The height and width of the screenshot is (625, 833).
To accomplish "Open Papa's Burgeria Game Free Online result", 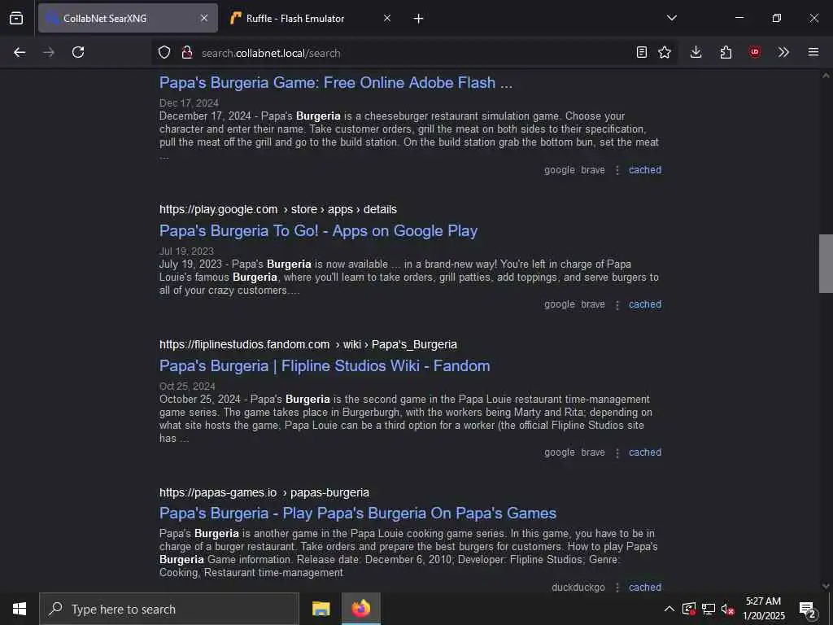I will coord(336,83).
